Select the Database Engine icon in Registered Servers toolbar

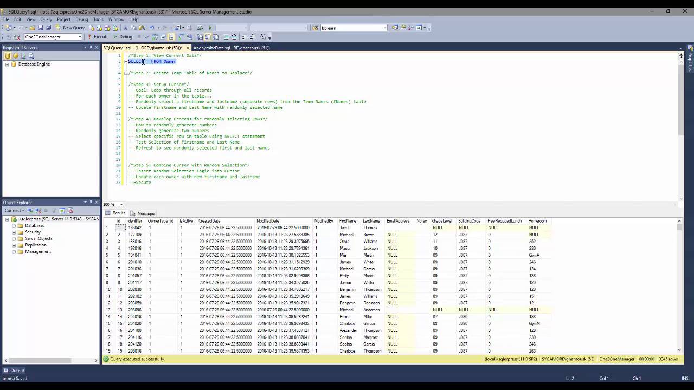tap(7, 56)
